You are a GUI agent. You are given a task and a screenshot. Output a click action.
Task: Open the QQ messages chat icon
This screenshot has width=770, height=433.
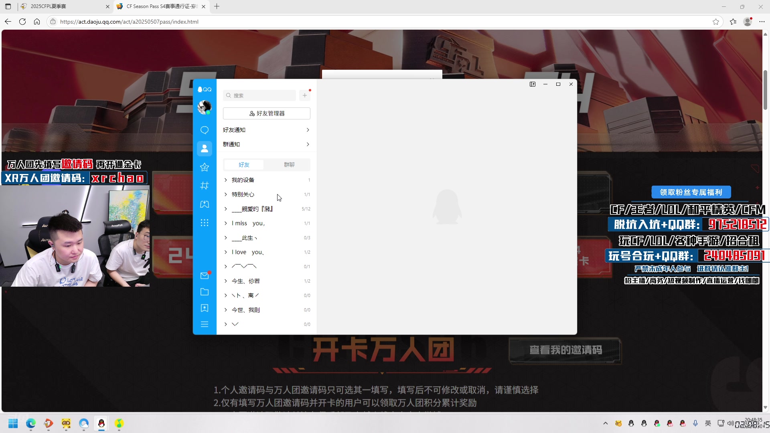pyautogui.click(x=205, y=130)
